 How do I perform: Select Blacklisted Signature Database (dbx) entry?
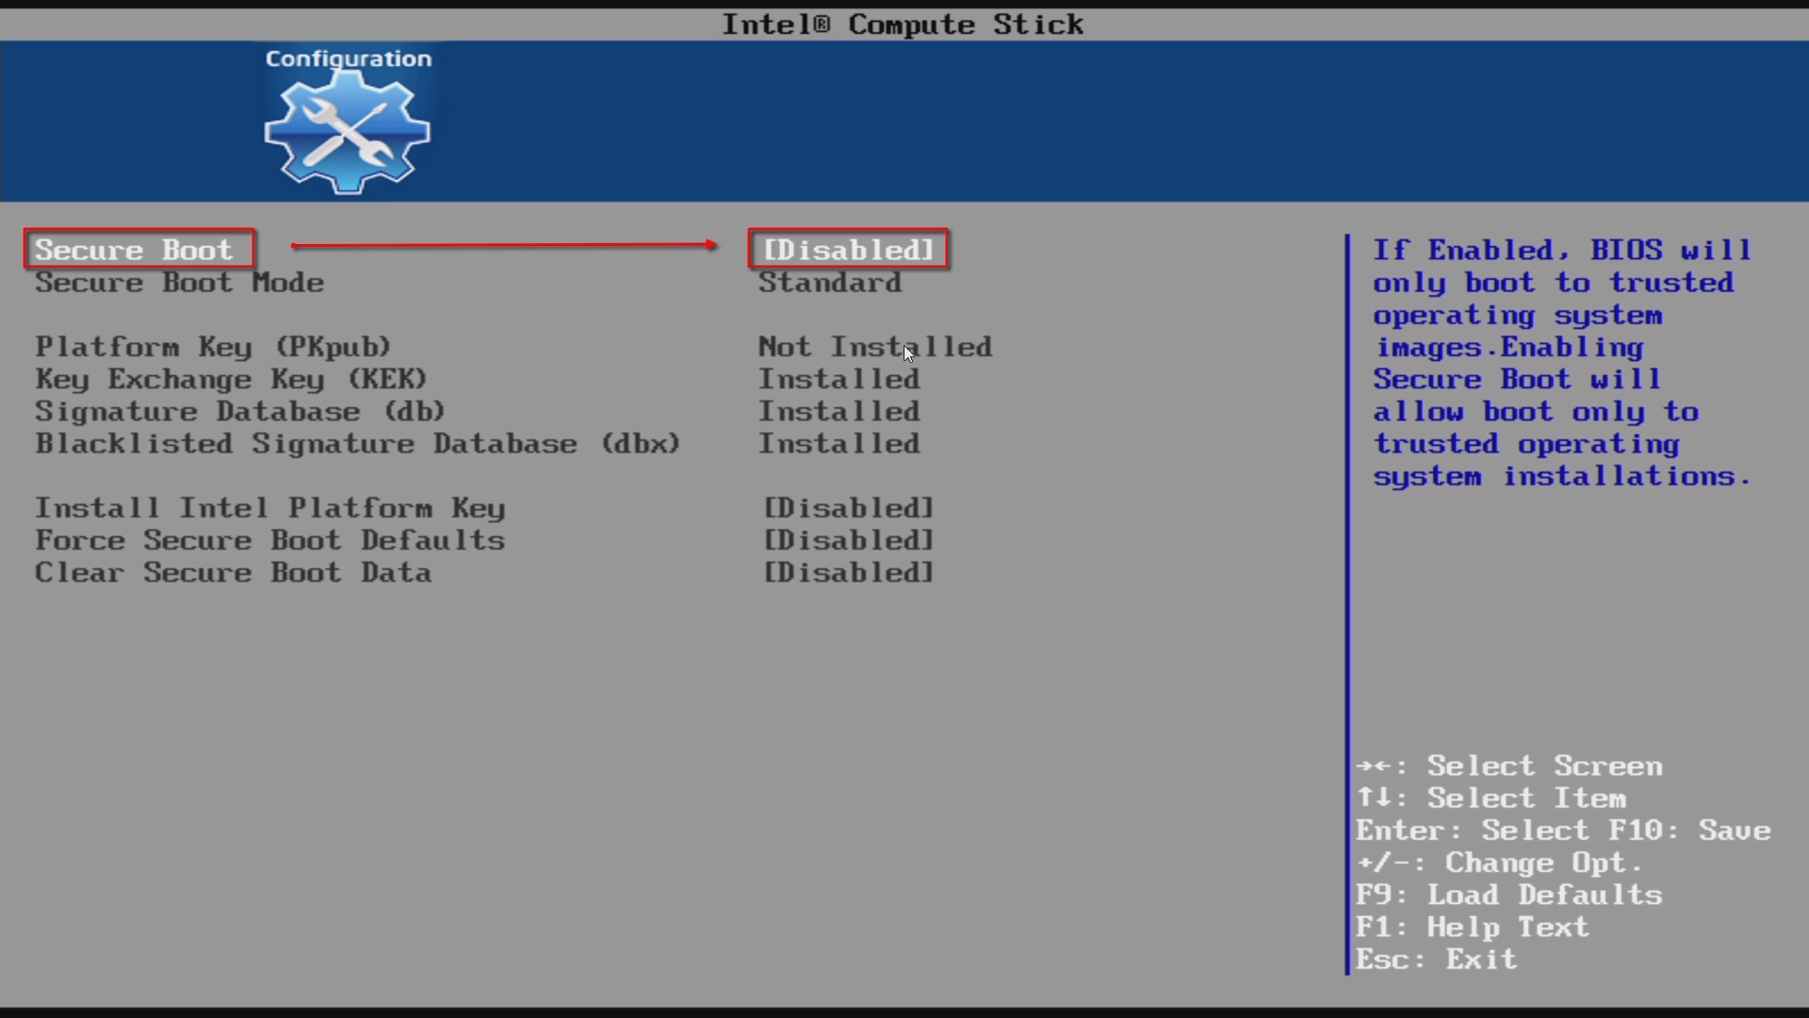click(357, 444)
